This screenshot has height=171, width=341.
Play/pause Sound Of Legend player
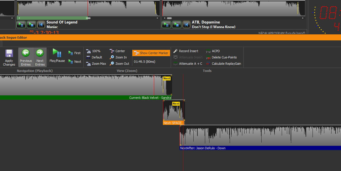(x=21, y=24)
